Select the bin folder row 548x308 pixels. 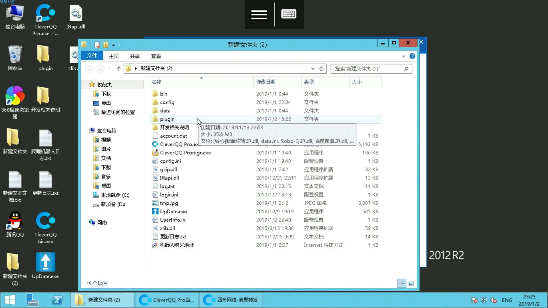coord(265,94)
